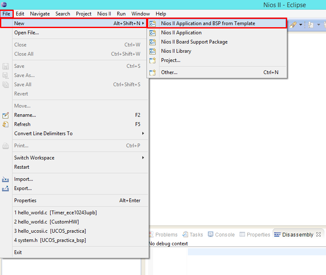Open the Help menu
Screen dimensions: 326x275
161,14
